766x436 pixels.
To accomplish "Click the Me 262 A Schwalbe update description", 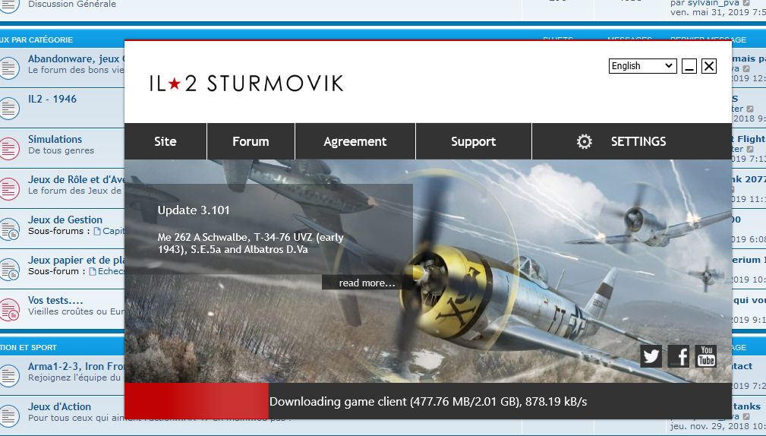I will click(251, 243).
